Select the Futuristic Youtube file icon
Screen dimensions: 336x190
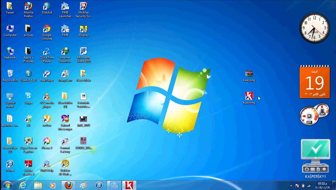point(84,100)
